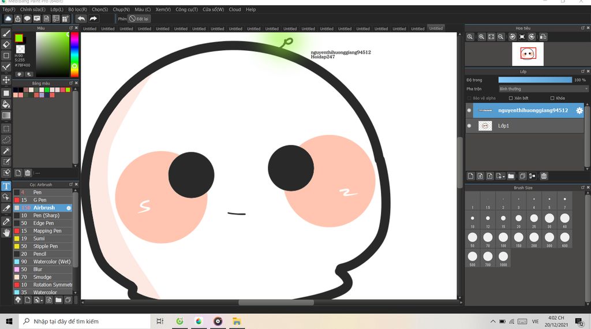This screenshot has height=329, width=591.
Task: Click the green foreground color swatch
Action: click(x=19, y=38)
